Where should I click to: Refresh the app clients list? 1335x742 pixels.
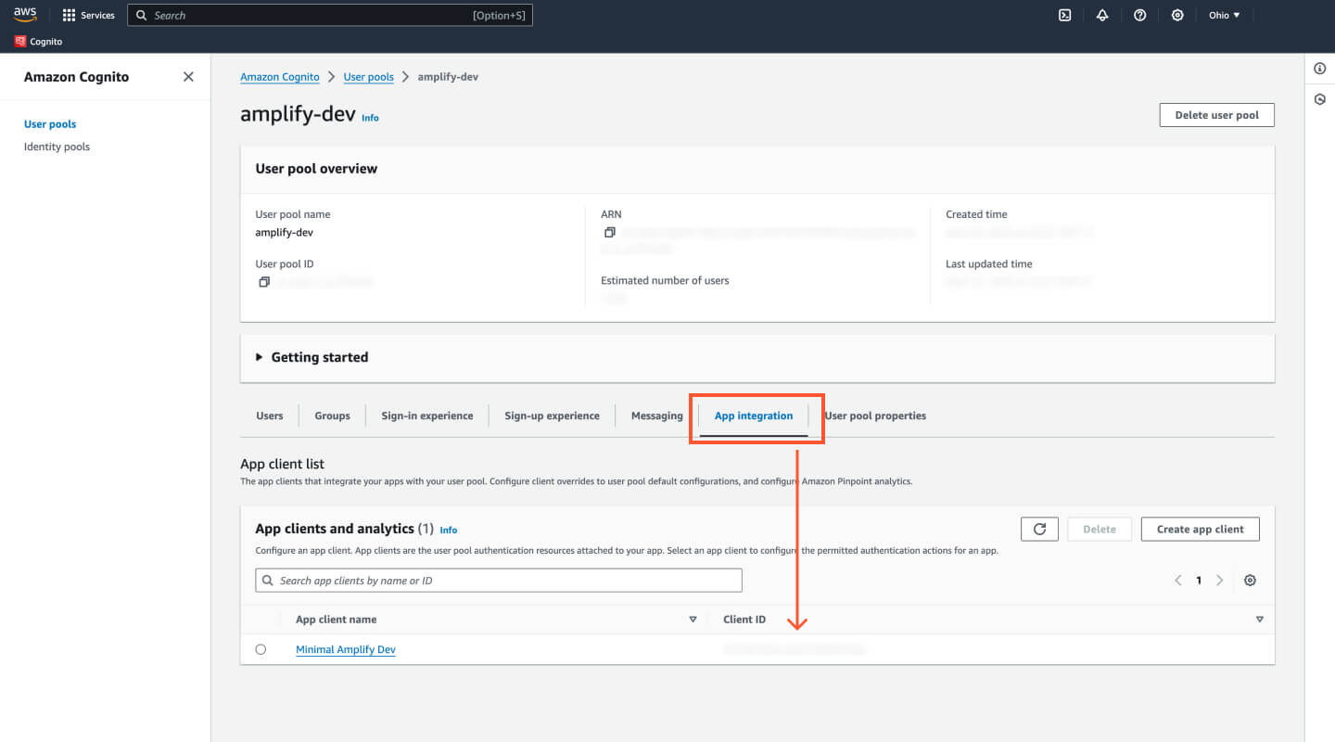tap(1039, 529)
